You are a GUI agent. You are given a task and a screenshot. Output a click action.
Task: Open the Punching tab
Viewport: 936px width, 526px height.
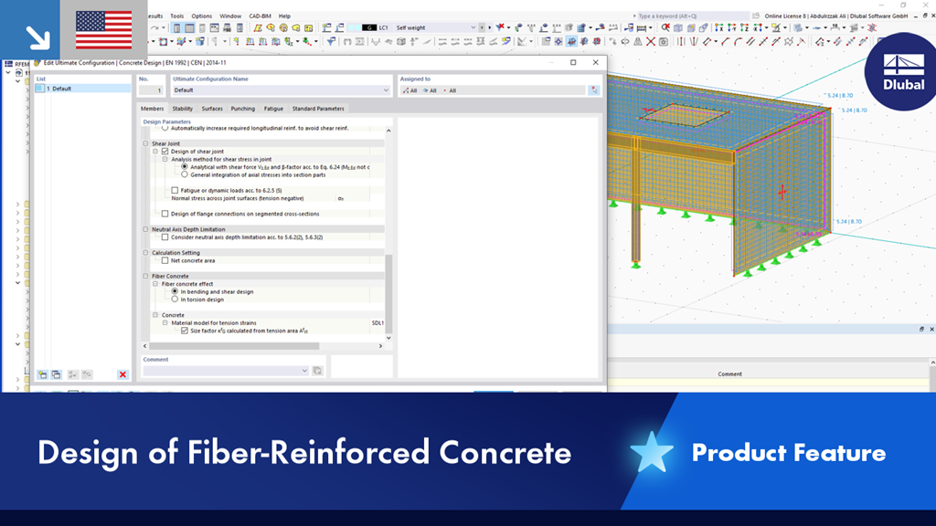242,109
